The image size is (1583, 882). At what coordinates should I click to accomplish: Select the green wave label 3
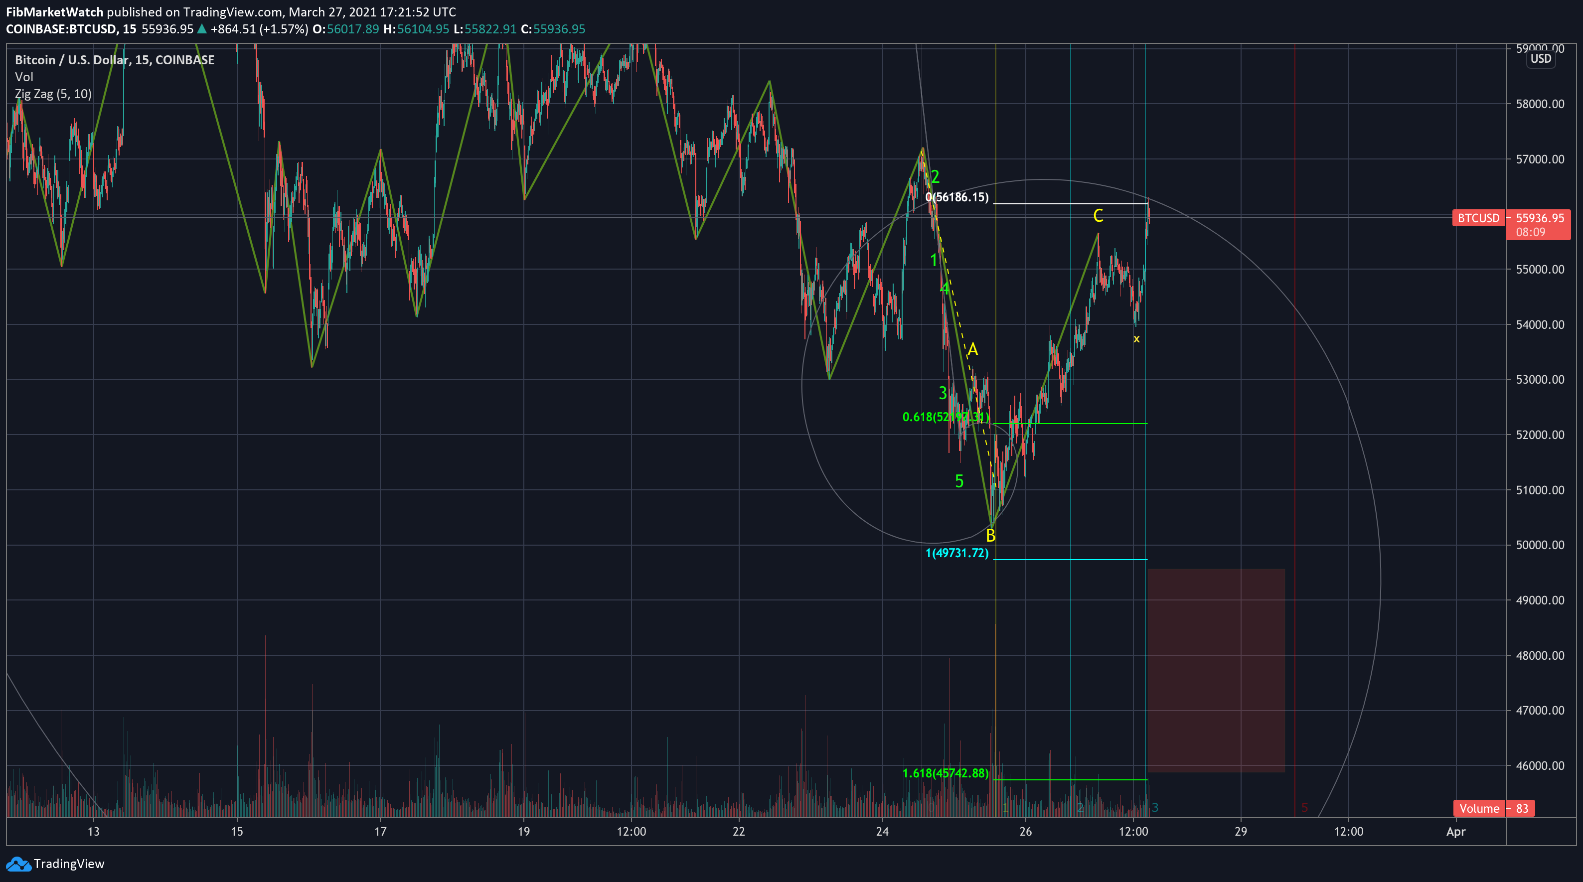[x=944, y=393]
